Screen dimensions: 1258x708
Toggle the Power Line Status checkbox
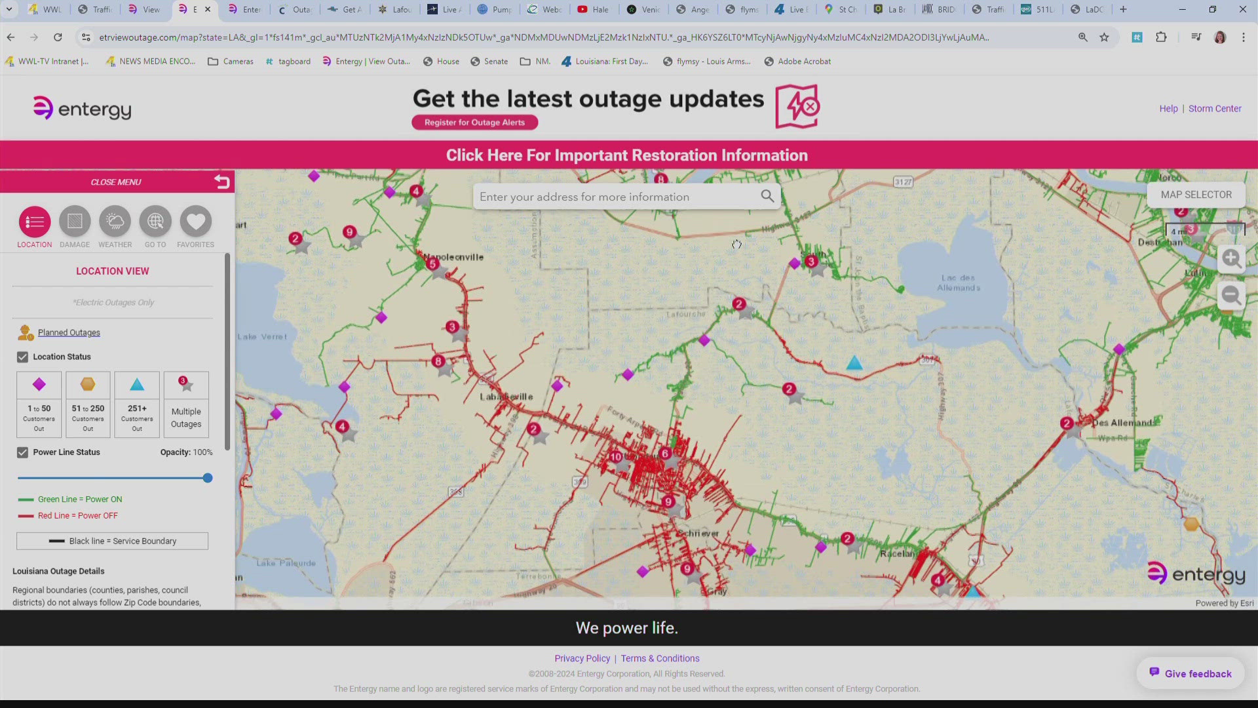pos(23,453)
